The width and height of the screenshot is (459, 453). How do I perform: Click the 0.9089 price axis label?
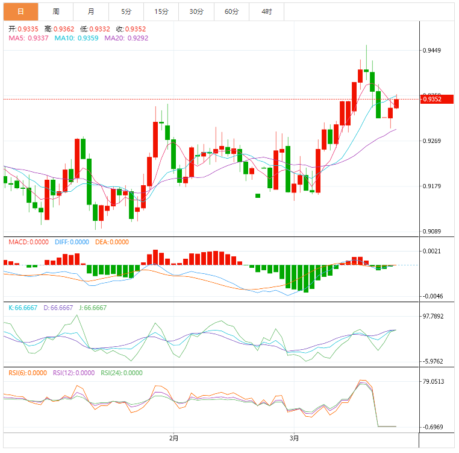coord(432,232)
